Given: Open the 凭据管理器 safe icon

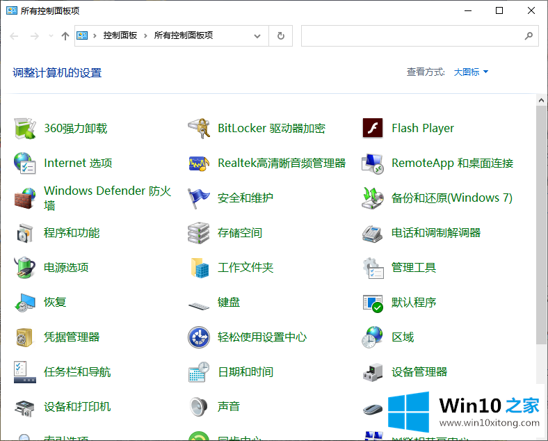Looking at the screenshot, I should 24,337.
